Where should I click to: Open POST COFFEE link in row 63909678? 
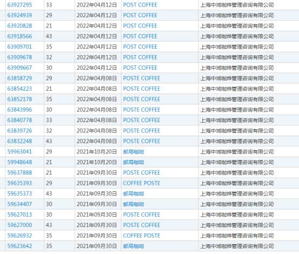coord(140,57)
